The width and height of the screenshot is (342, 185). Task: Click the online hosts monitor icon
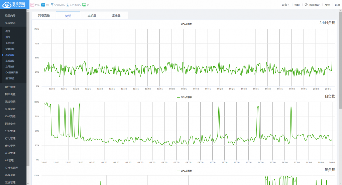[84, 5]
